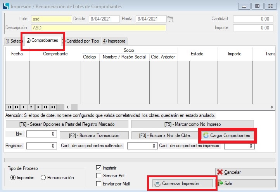Open the calendar icon beside Hasta date
The height and width of the screenshot is (192, 280).
tap(170, 19)
